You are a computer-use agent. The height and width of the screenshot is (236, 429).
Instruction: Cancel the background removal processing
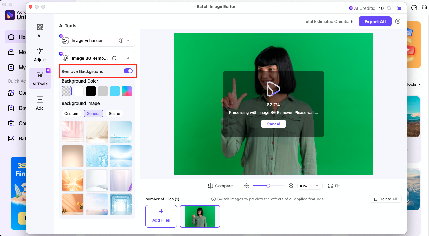(x=274, y=124)
